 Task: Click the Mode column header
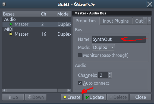pos(64,14)
